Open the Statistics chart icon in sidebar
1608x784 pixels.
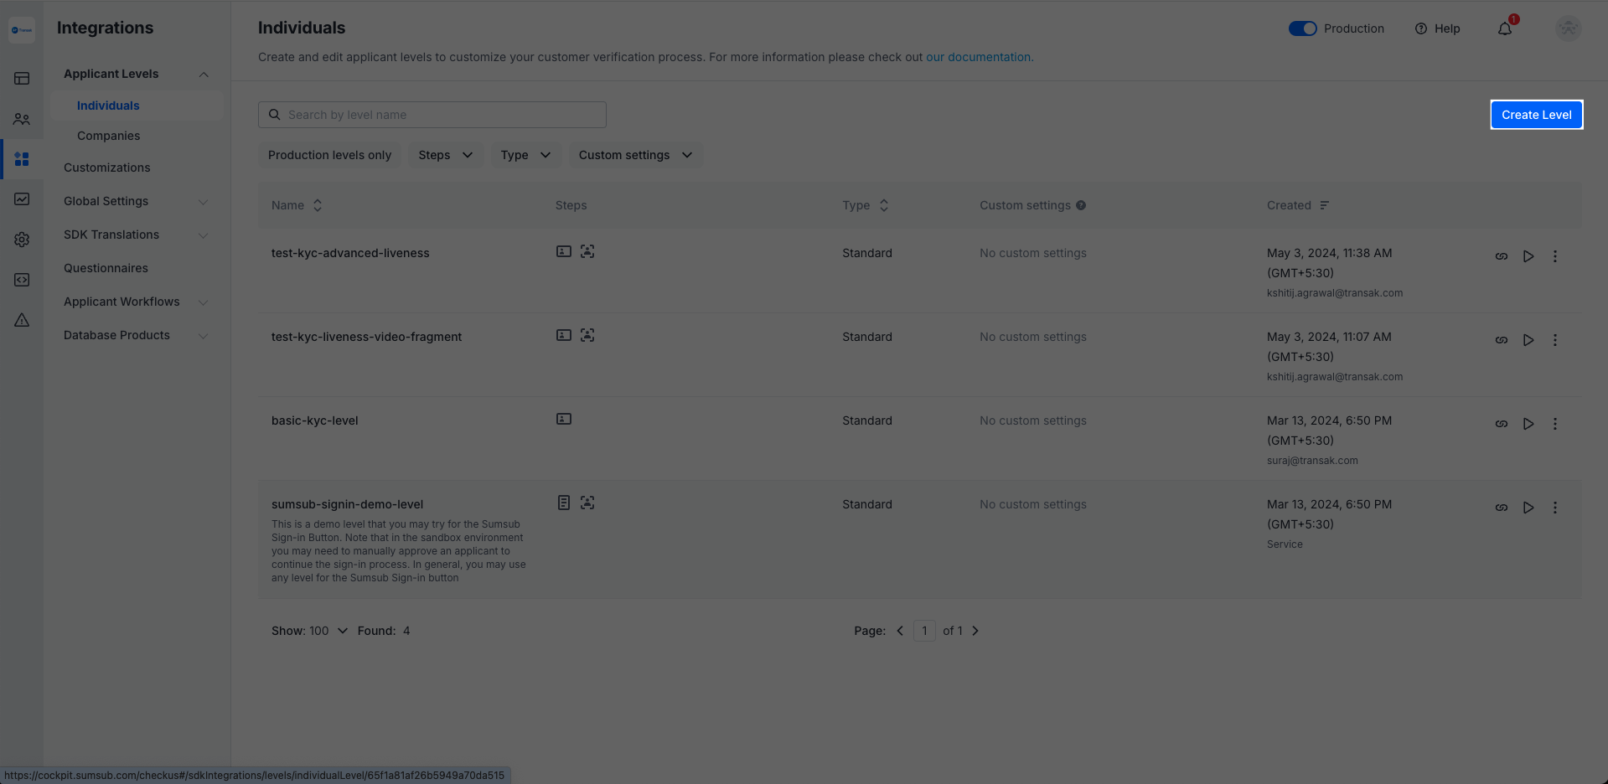point(22,199)
